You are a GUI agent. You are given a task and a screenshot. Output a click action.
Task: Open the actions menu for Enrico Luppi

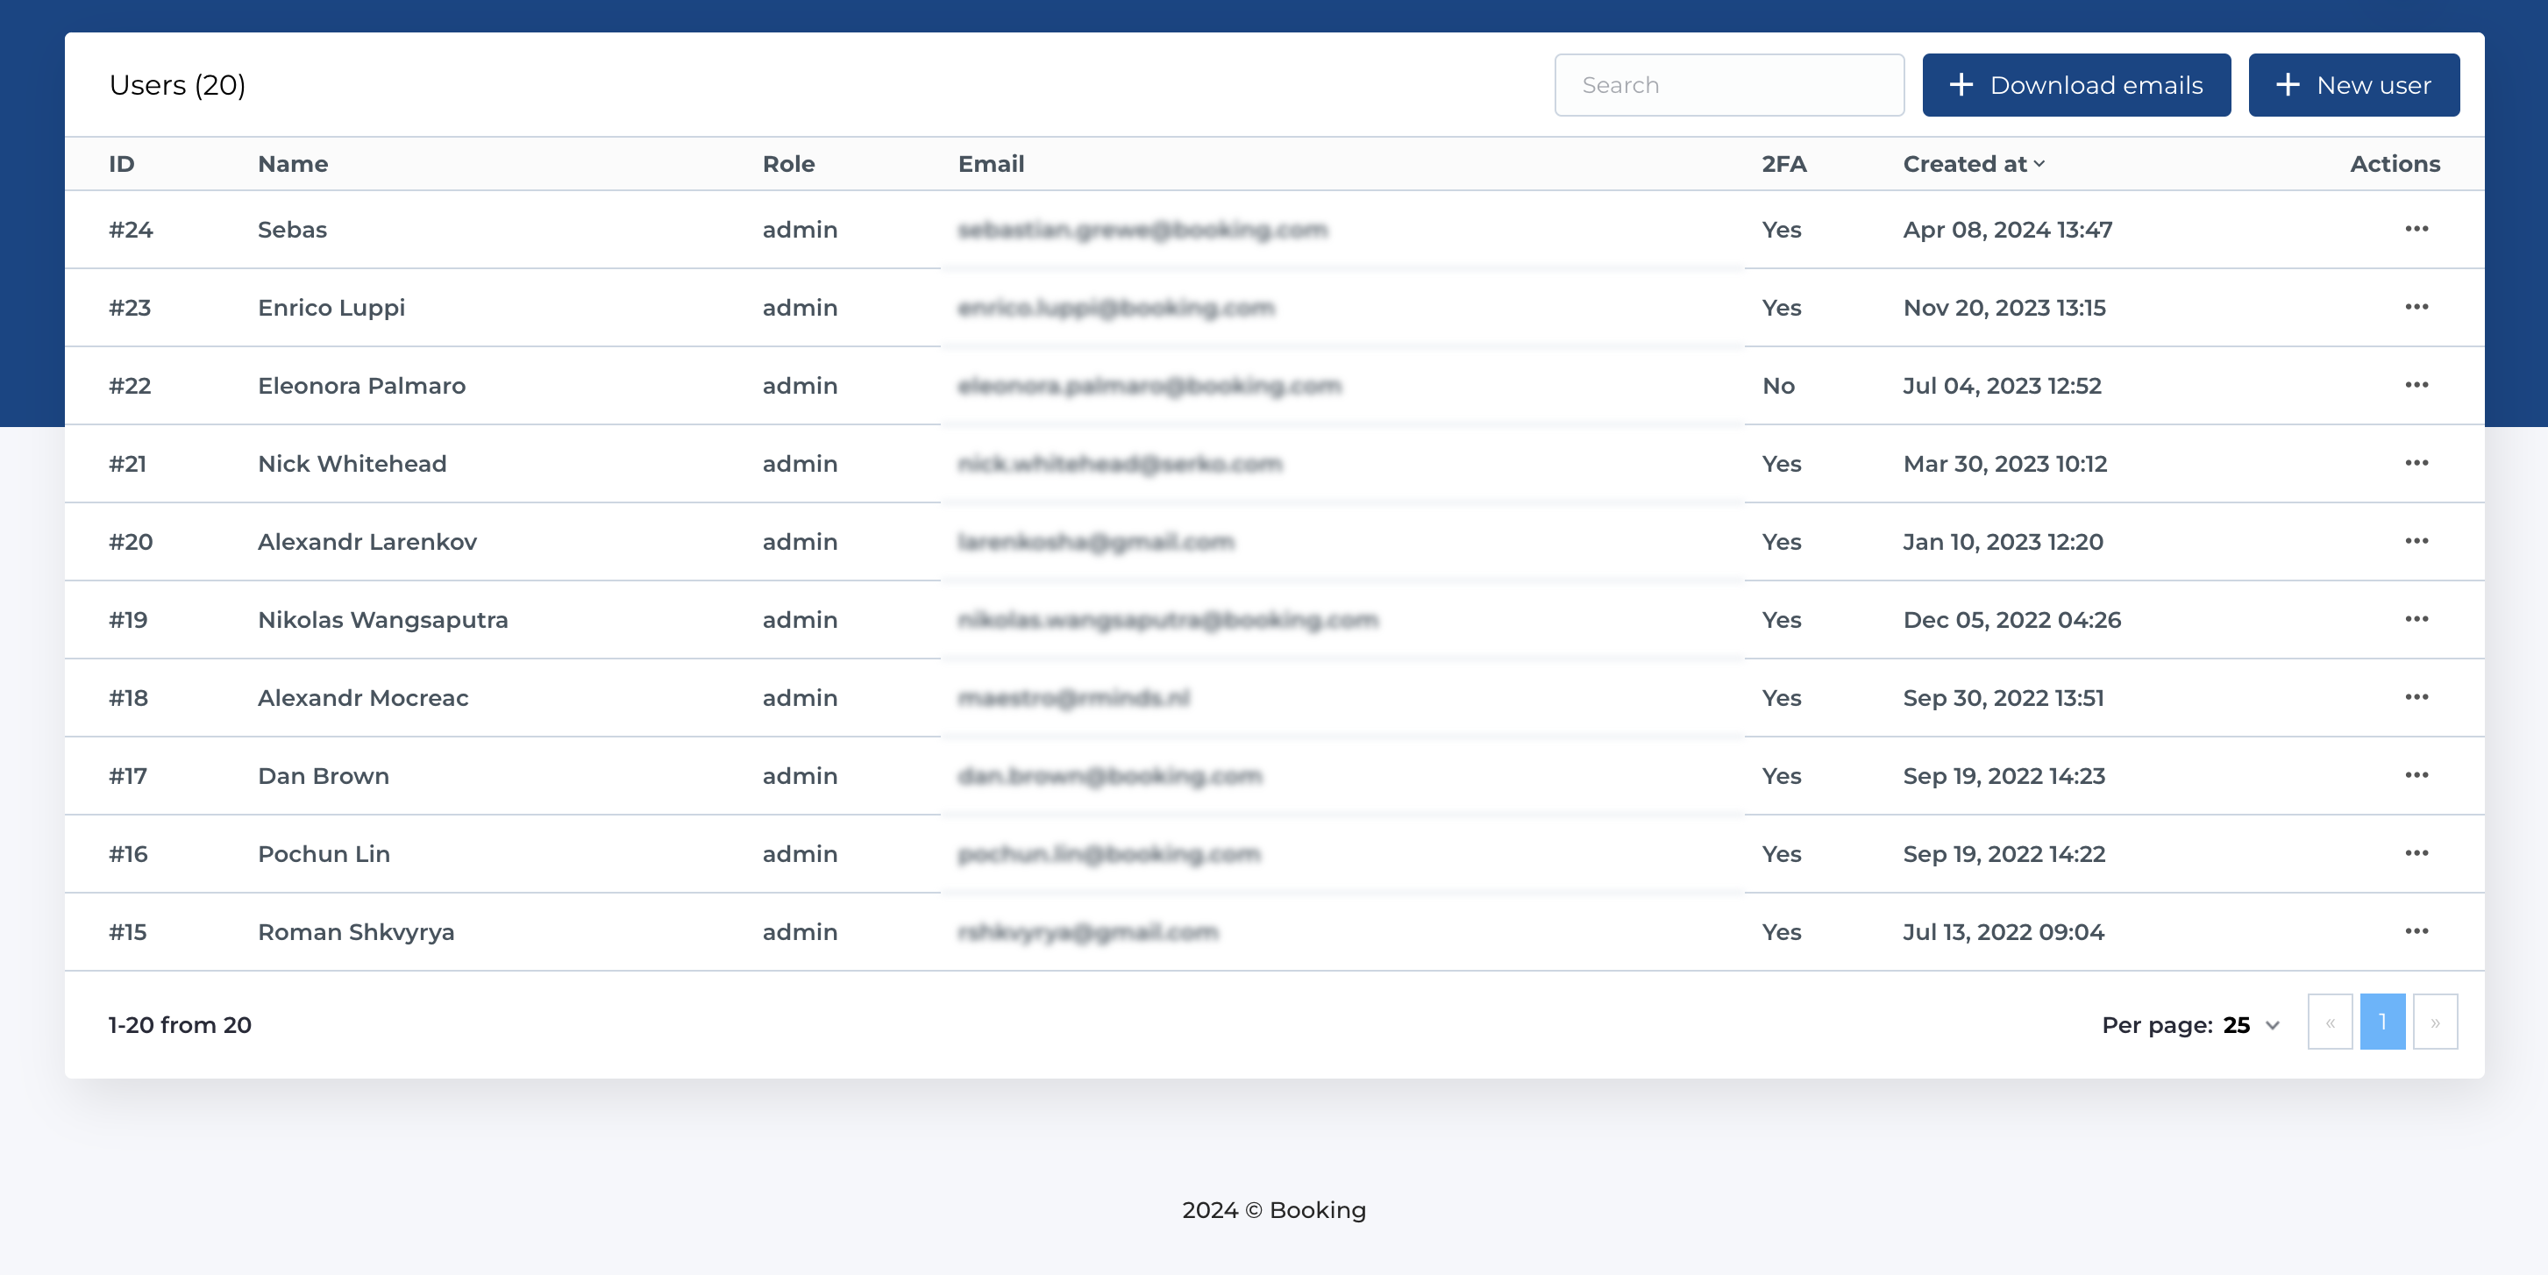[2417, 308]
